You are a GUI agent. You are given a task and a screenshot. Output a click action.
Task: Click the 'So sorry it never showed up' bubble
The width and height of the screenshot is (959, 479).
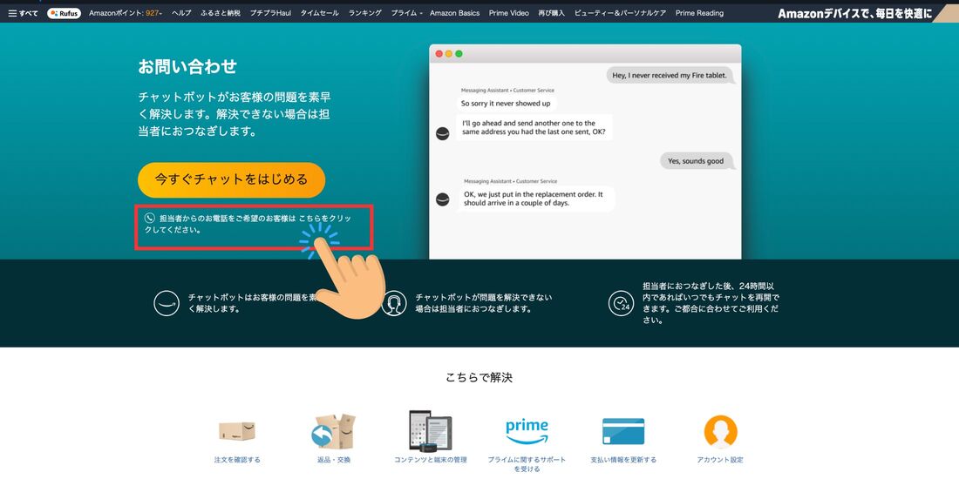click(506, 104)
